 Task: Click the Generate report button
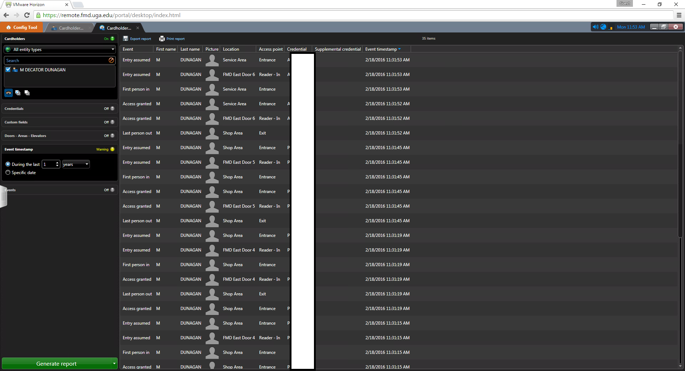pos(56,364)
